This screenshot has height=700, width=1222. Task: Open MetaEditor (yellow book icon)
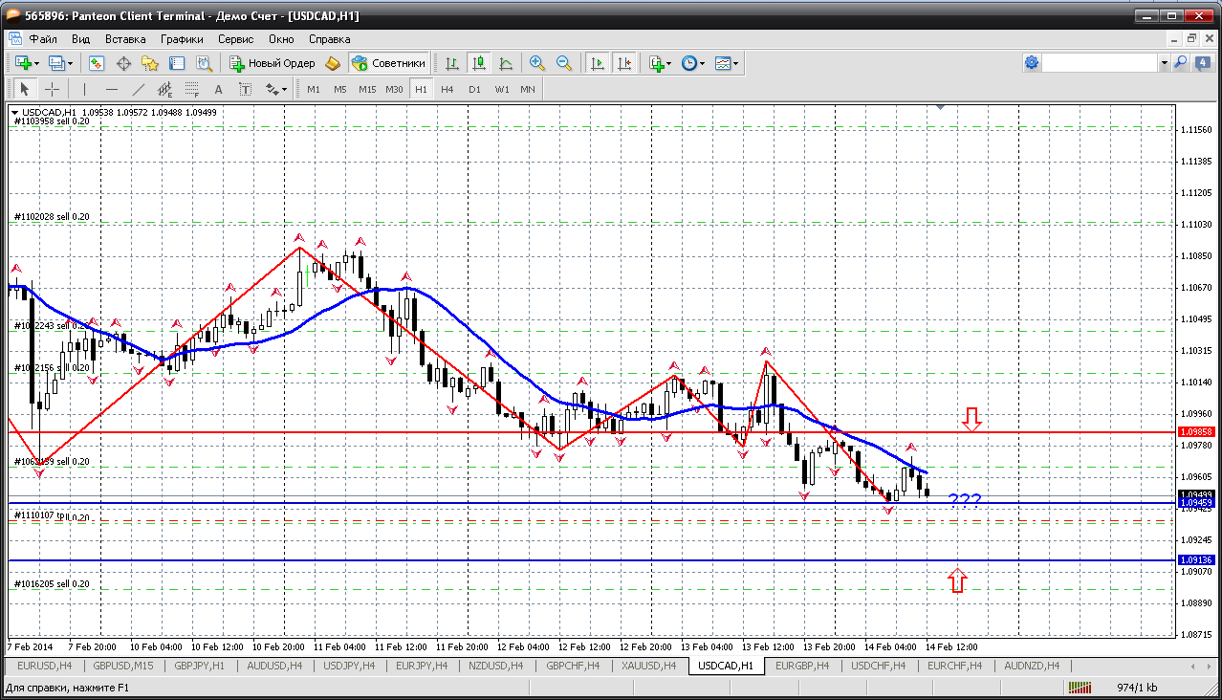pyautogui.click(x=332, y=63)
